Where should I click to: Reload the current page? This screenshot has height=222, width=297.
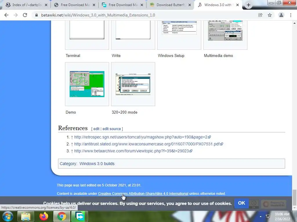(25, 15)
